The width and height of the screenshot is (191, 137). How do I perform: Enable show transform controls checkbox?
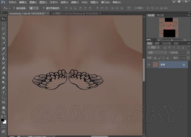click(44, 8)
